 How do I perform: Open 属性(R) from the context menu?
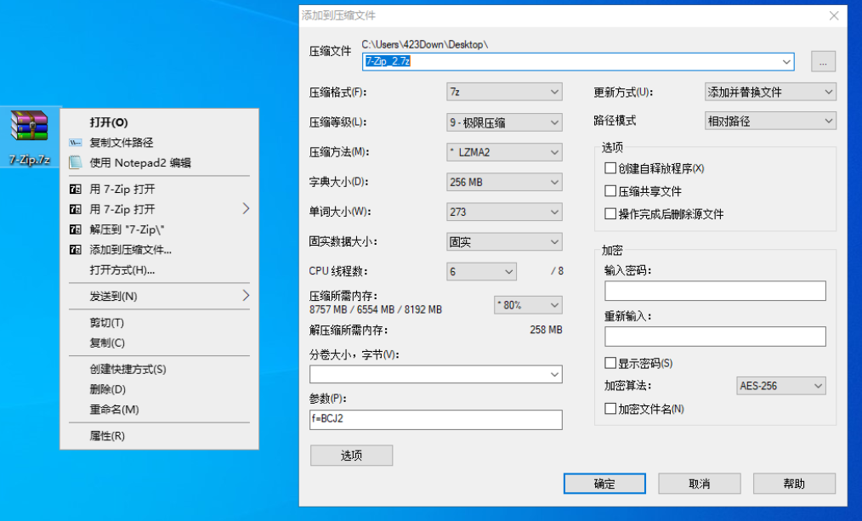[160, 436]
